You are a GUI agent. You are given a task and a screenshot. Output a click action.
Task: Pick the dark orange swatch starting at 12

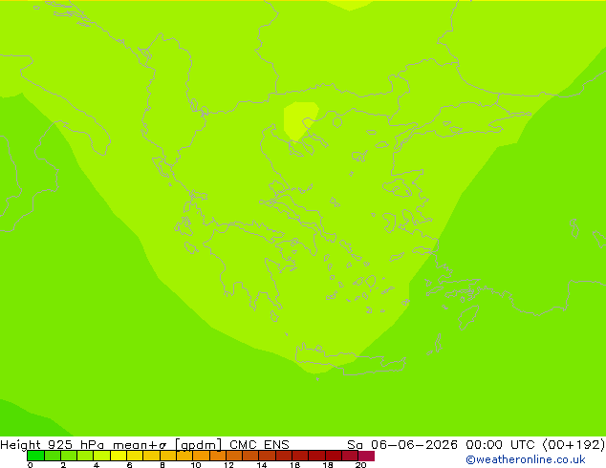click(x=234, y=456)
